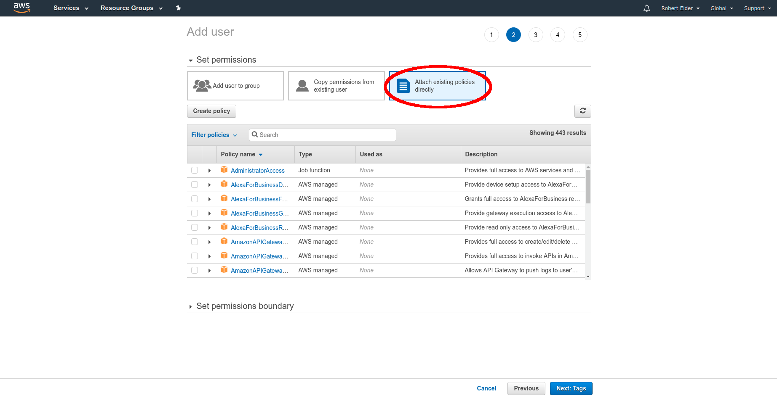Click the policy icon beside 'Provides full access to create/edit/delete'
Screen dimensions: 777x398
click(x=224, y=241)
